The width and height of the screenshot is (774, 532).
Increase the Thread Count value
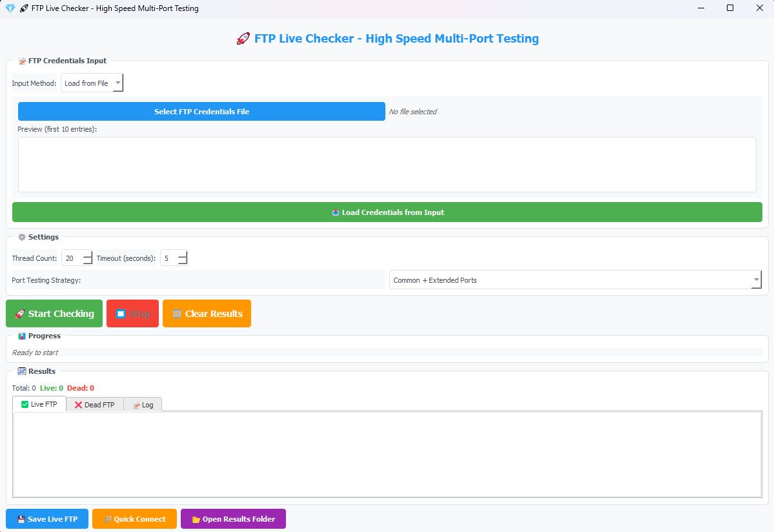pos(88,254)
